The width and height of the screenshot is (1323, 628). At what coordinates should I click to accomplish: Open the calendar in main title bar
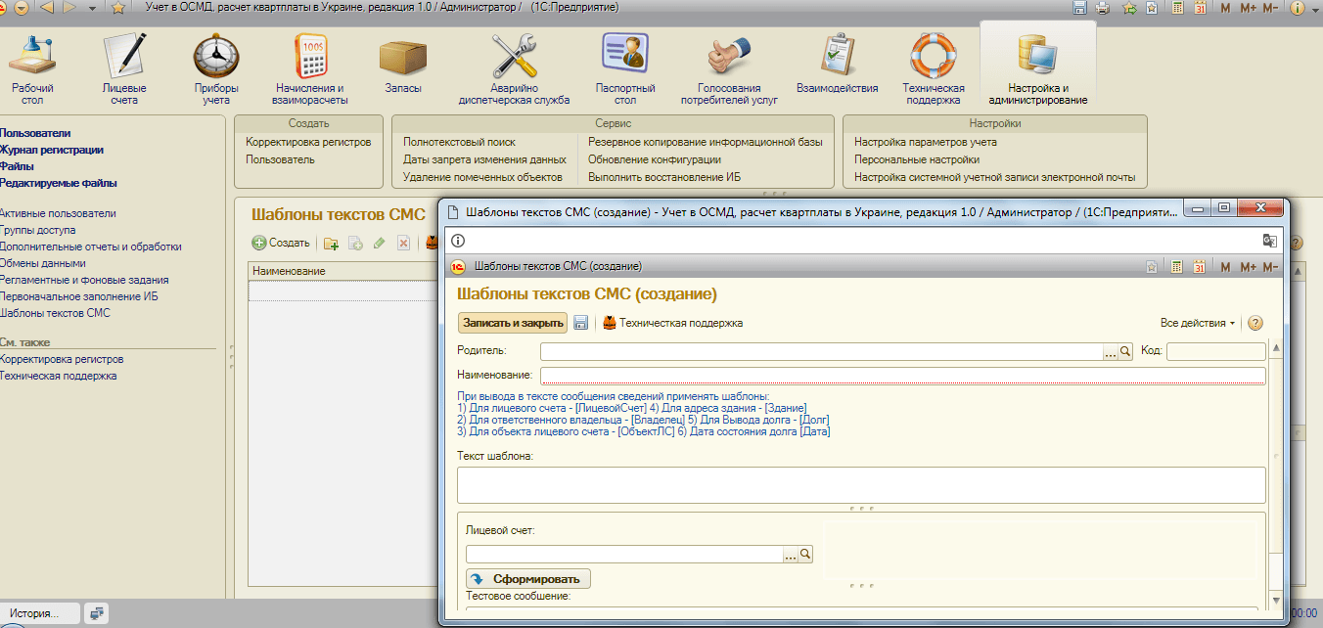point(1200,8)
